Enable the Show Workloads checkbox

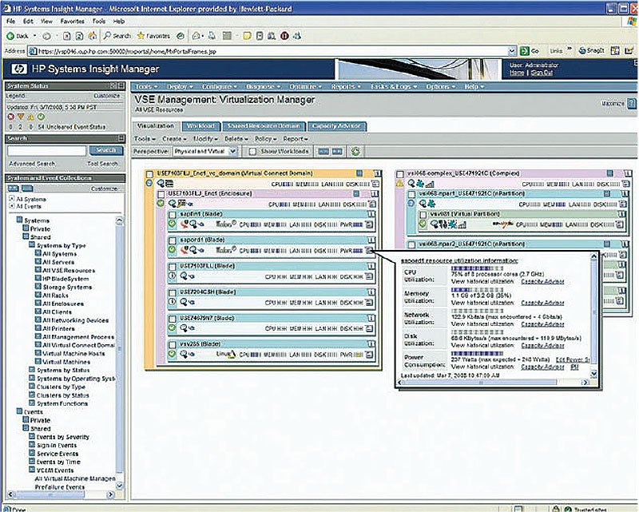[251, 150]
